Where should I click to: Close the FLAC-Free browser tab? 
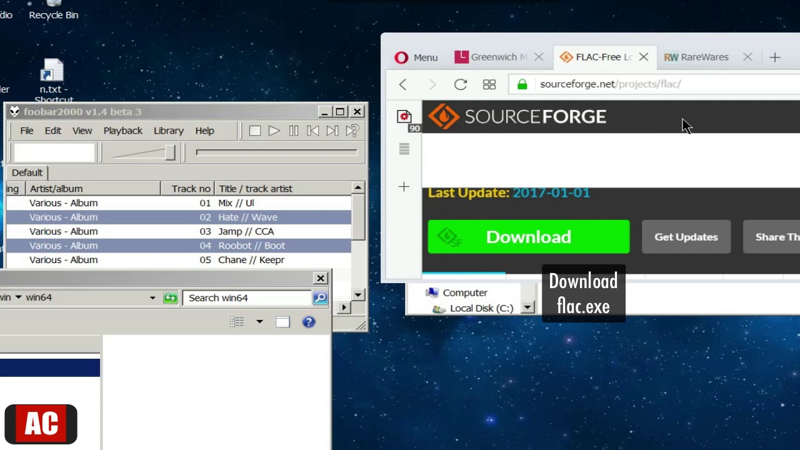(643, 57)
